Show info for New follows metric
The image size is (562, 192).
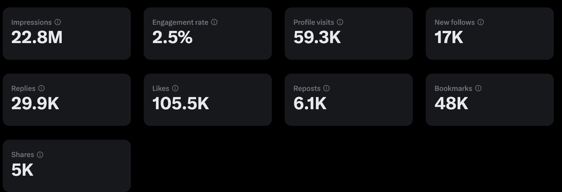coord(481,22)
